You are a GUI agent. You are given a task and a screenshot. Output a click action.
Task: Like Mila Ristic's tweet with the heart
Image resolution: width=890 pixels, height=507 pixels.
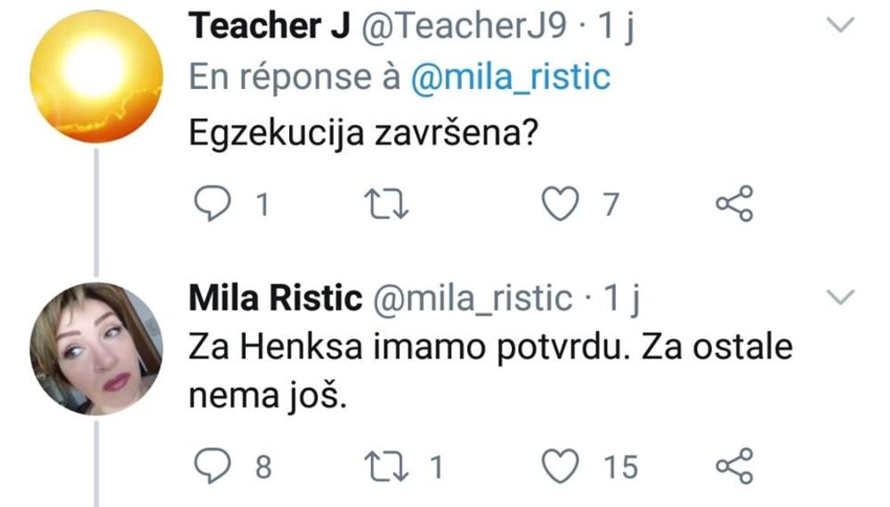561,466
